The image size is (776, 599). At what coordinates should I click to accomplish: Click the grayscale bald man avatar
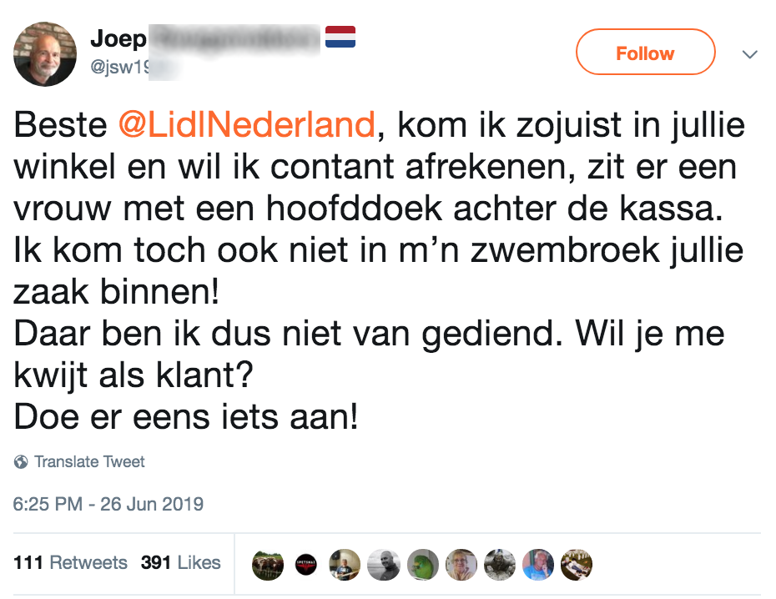(383, 564)
